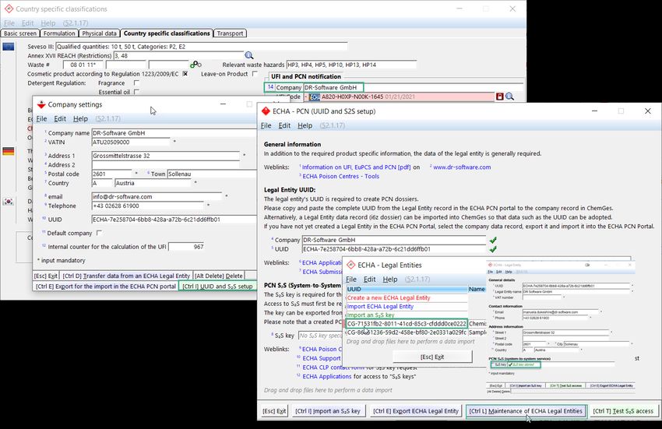Click [Ctrl I] UUID and S2S setup button
This screenshot has height=429, width=662.
tap(217, 287)
